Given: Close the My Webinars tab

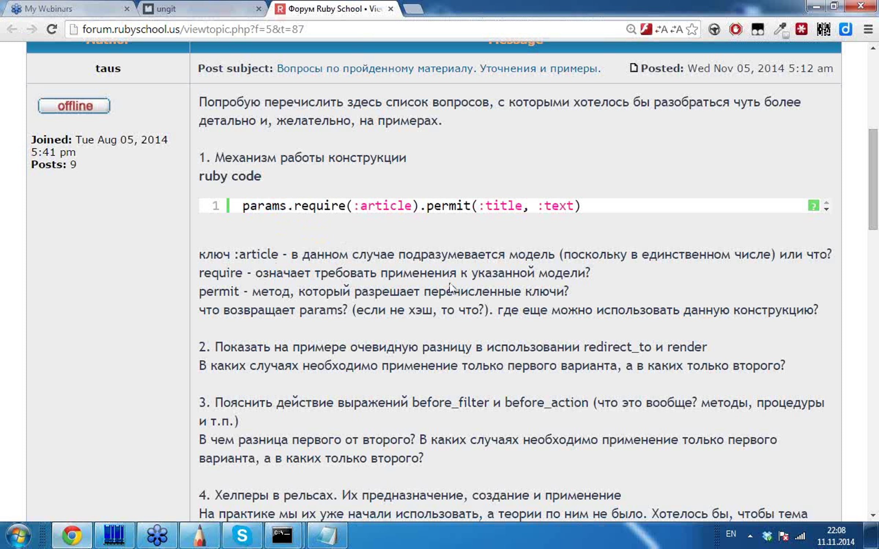Looking at the screenshot, I should pos(127,9).
